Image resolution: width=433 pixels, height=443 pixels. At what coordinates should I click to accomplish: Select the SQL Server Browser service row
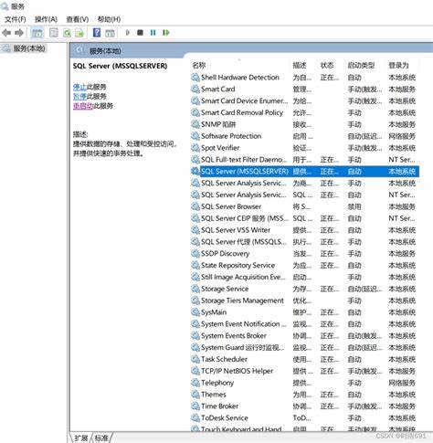pyautogui.click(x=304, y=206)
